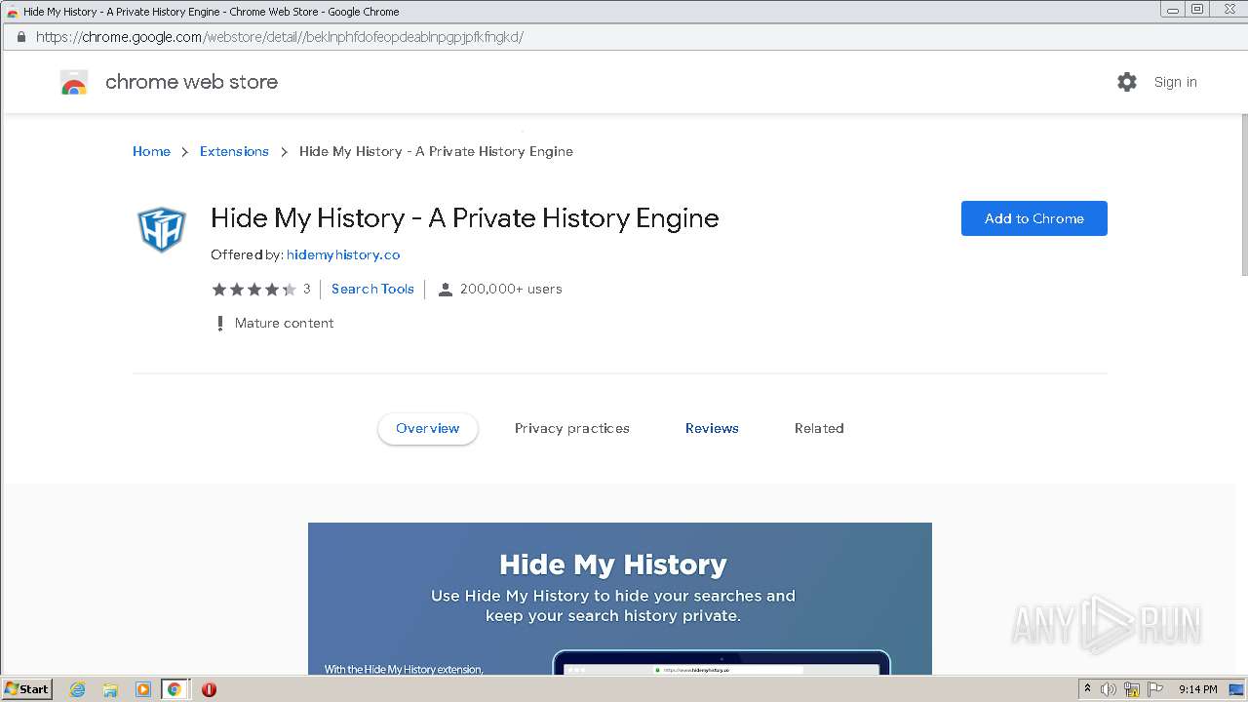Go to Home breadcrumb link
This screenshot has height=702, width=1248.
(x=151, y=151)
